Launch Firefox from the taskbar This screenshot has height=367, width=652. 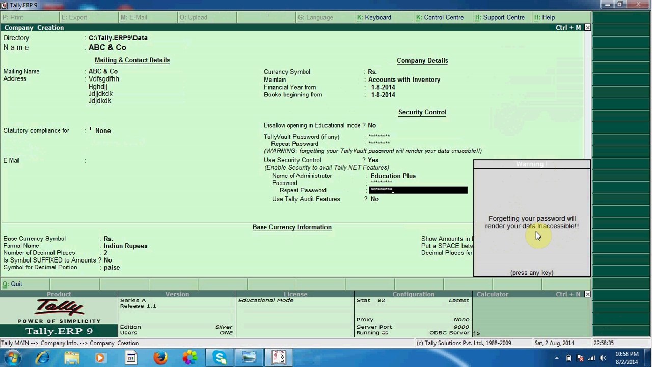click(x=160, y=358)
